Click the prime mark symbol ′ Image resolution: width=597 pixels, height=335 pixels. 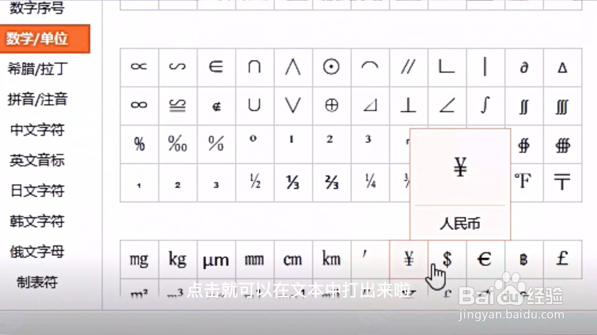pyautogui.click(x=370, y=259)
